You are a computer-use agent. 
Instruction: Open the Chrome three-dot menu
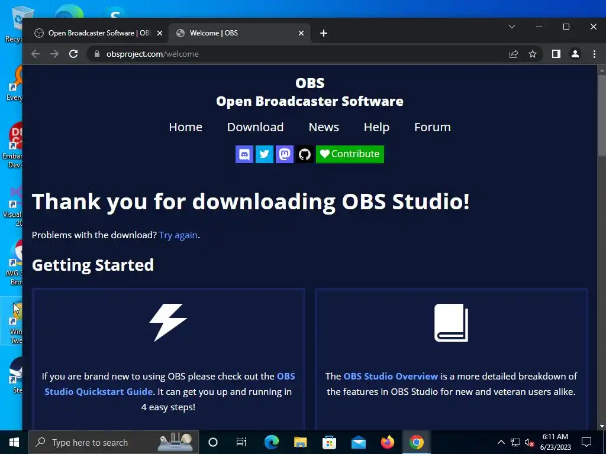pyautogui.click(x=594, y=54)
